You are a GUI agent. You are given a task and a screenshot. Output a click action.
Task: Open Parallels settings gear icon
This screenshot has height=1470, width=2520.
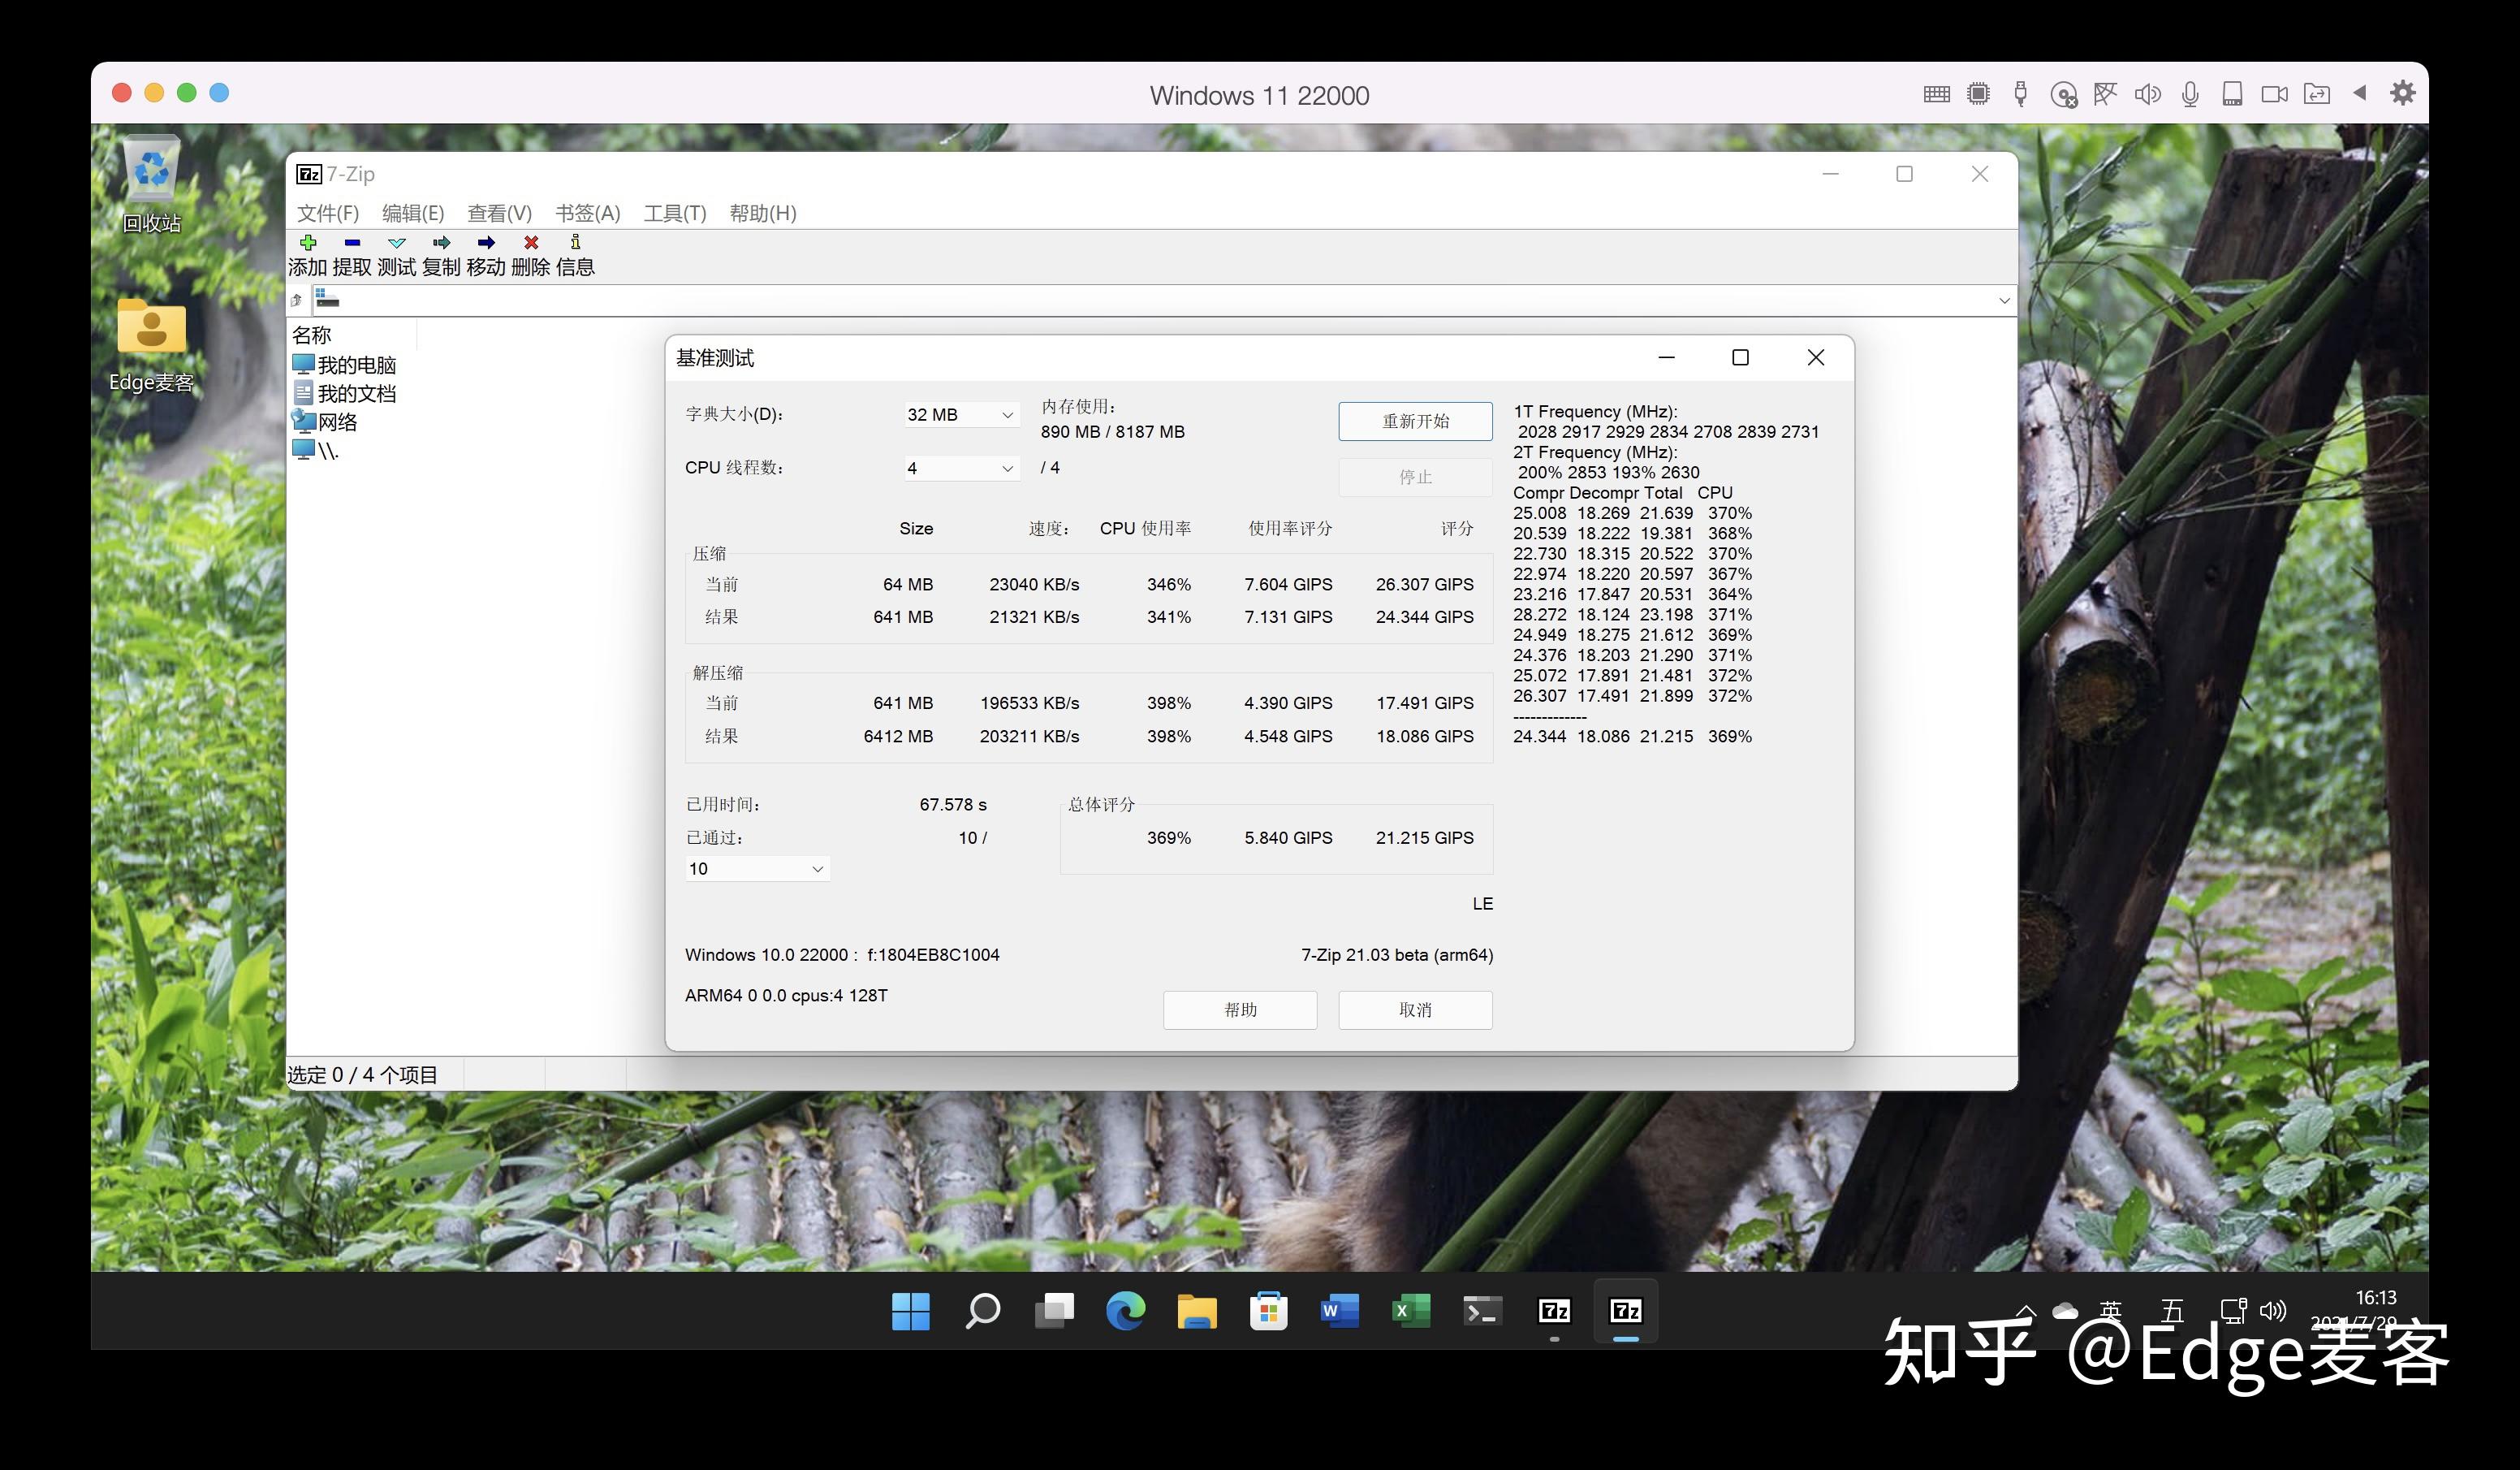click(x=2403, y=93)
